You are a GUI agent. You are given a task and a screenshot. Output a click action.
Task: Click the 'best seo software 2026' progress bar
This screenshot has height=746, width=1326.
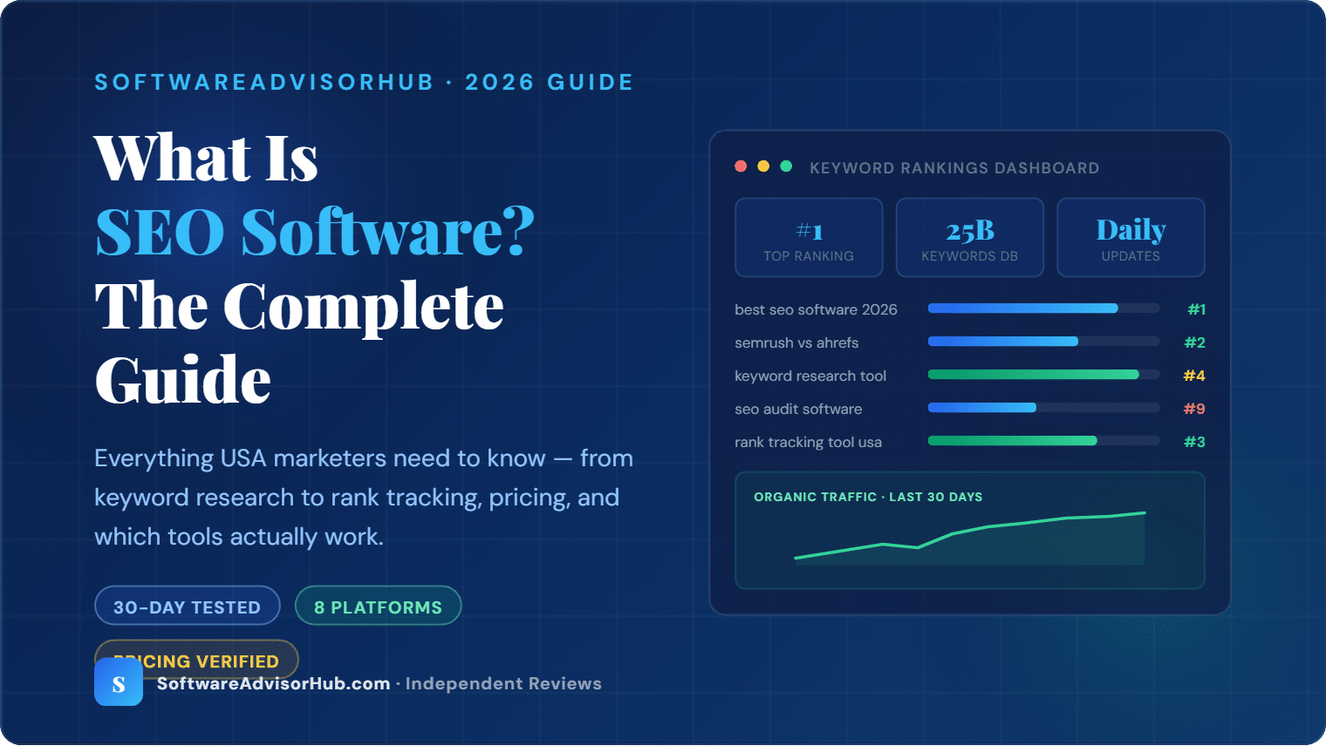1044,309
